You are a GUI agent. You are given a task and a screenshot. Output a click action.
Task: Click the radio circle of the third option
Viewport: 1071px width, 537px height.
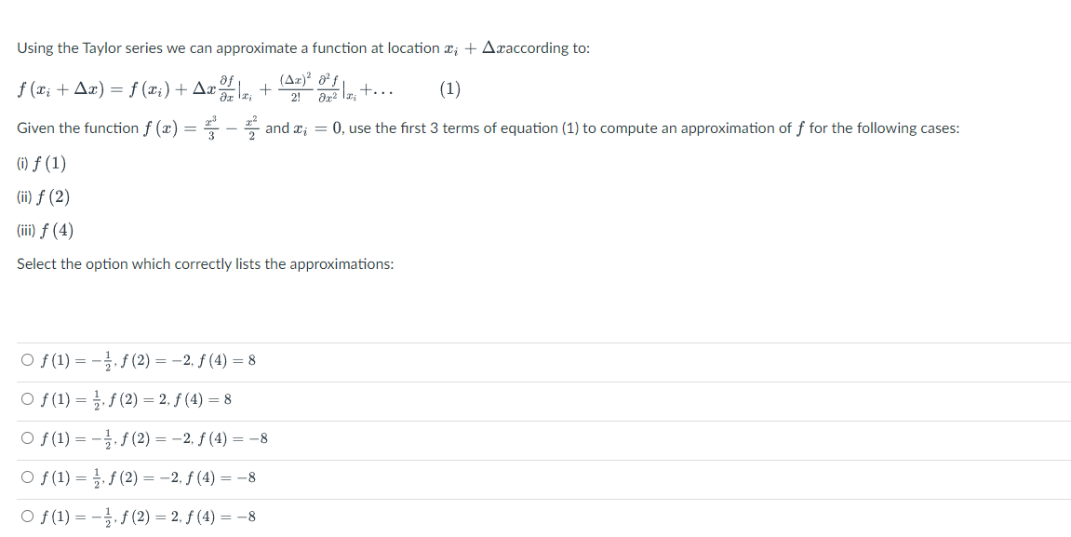[x=27, y=437]
